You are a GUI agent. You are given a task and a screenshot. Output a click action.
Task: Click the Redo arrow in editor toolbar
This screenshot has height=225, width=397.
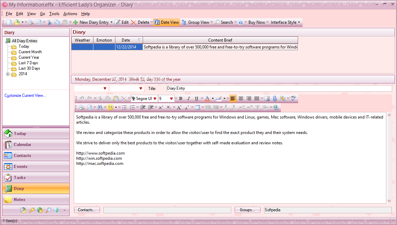(89, 99)
